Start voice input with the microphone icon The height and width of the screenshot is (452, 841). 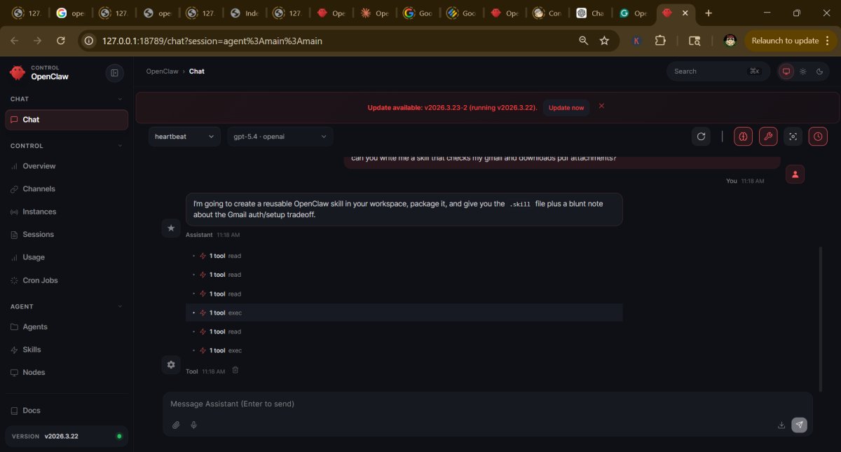coord(193,425)
